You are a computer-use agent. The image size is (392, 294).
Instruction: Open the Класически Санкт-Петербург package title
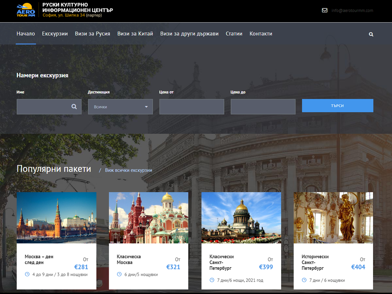click(x=221, y=262)
